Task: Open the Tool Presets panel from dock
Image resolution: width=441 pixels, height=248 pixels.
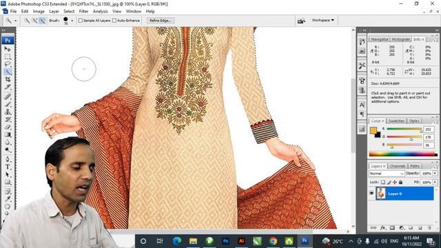Action: coord(362,65)
